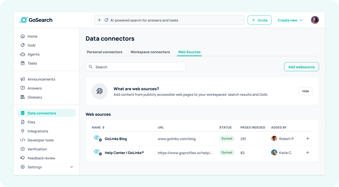Click the Robert P. name text

(286, 139)
